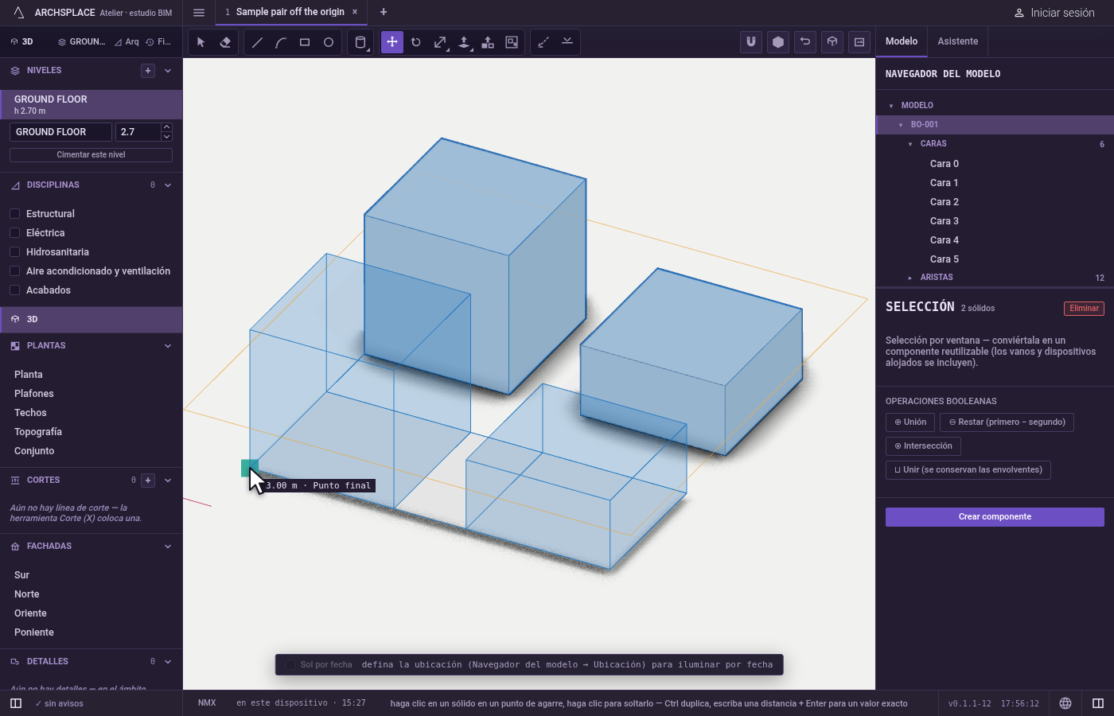1114x716 pixels.
Task: Select the scale tool
Action: 440,42
